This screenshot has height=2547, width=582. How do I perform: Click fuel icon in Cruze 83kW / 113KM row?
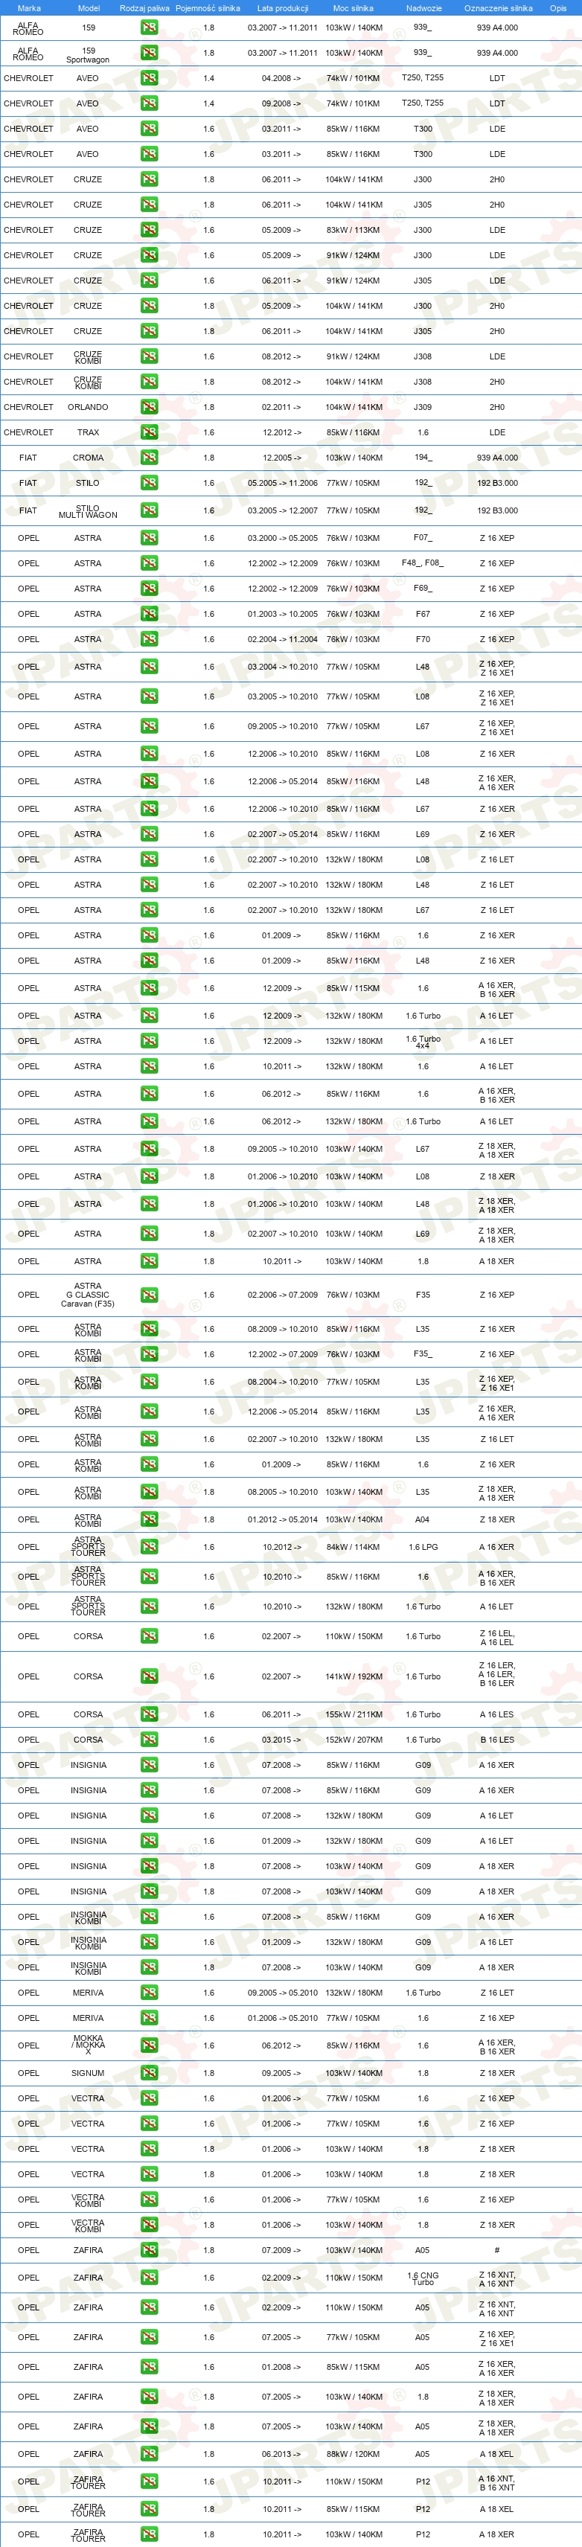(x=148, y=229)
